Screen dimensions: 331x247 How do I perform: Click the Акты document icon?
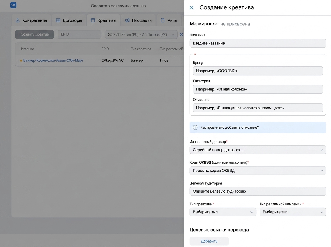pyautogui.click(x=163, y=20)
